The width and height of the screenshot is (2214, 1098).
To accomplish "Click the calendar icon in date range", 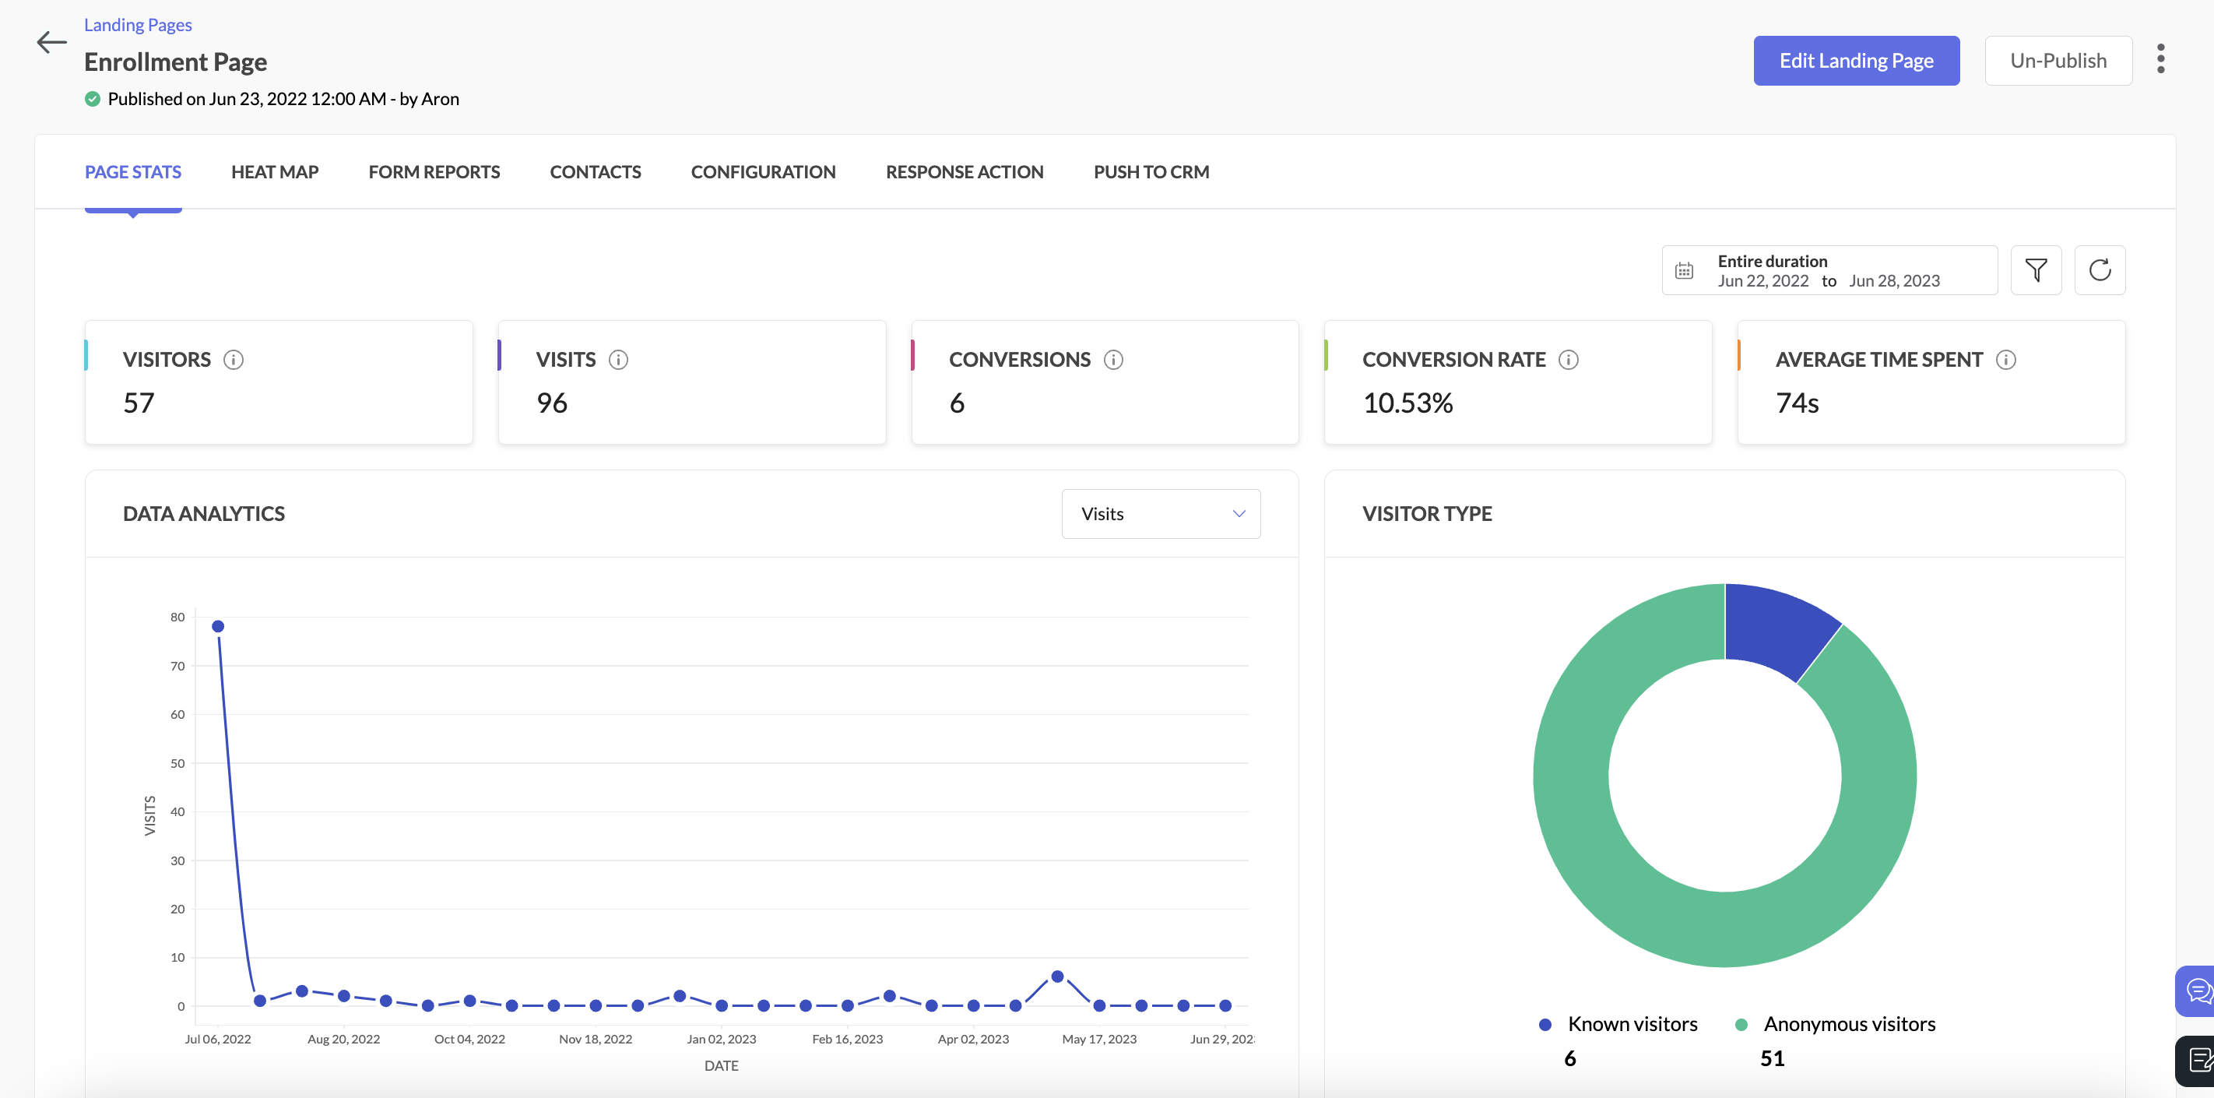I will point(1684,269).
